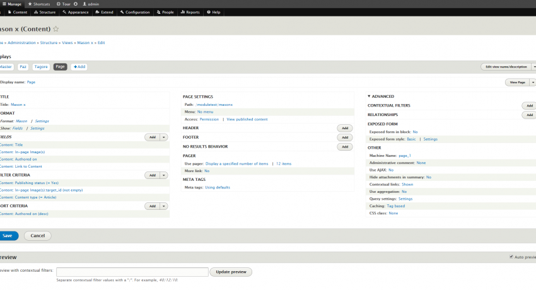Open the Shortcuts toolbar menu
The width and height of the screenshot is (536, 290).
(39, 4)
